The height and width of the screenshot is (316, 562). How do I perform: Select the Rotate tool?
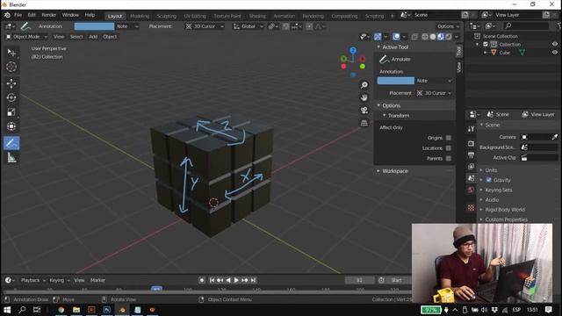(11, 97)
